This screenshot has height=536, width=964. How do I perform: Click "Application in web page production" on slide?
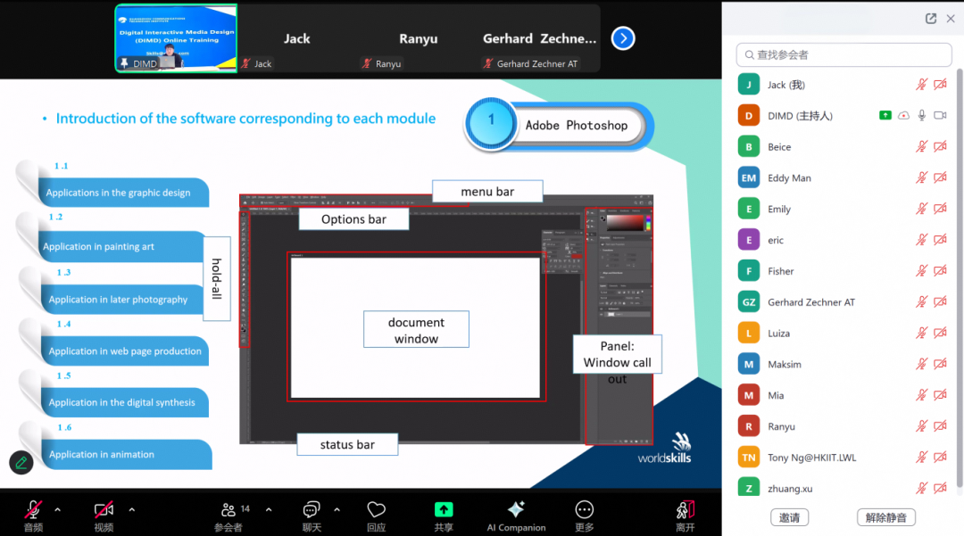[125, 351]
